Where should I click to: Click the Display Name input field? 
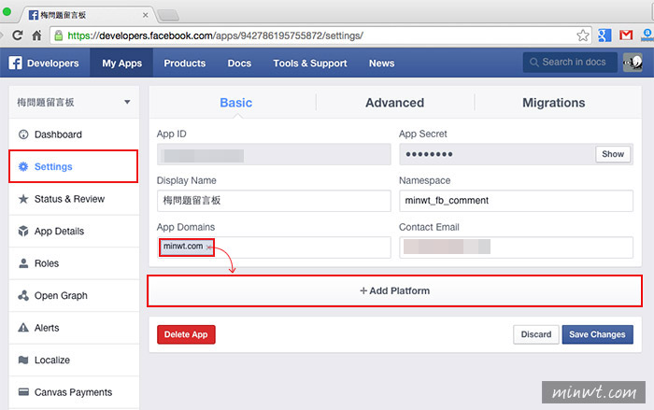tap(274, 201)
